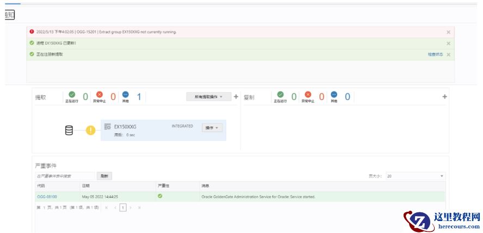Click severity green check icon in OGG-08100 row
The image size is (483, 233).
pos(160,196)
